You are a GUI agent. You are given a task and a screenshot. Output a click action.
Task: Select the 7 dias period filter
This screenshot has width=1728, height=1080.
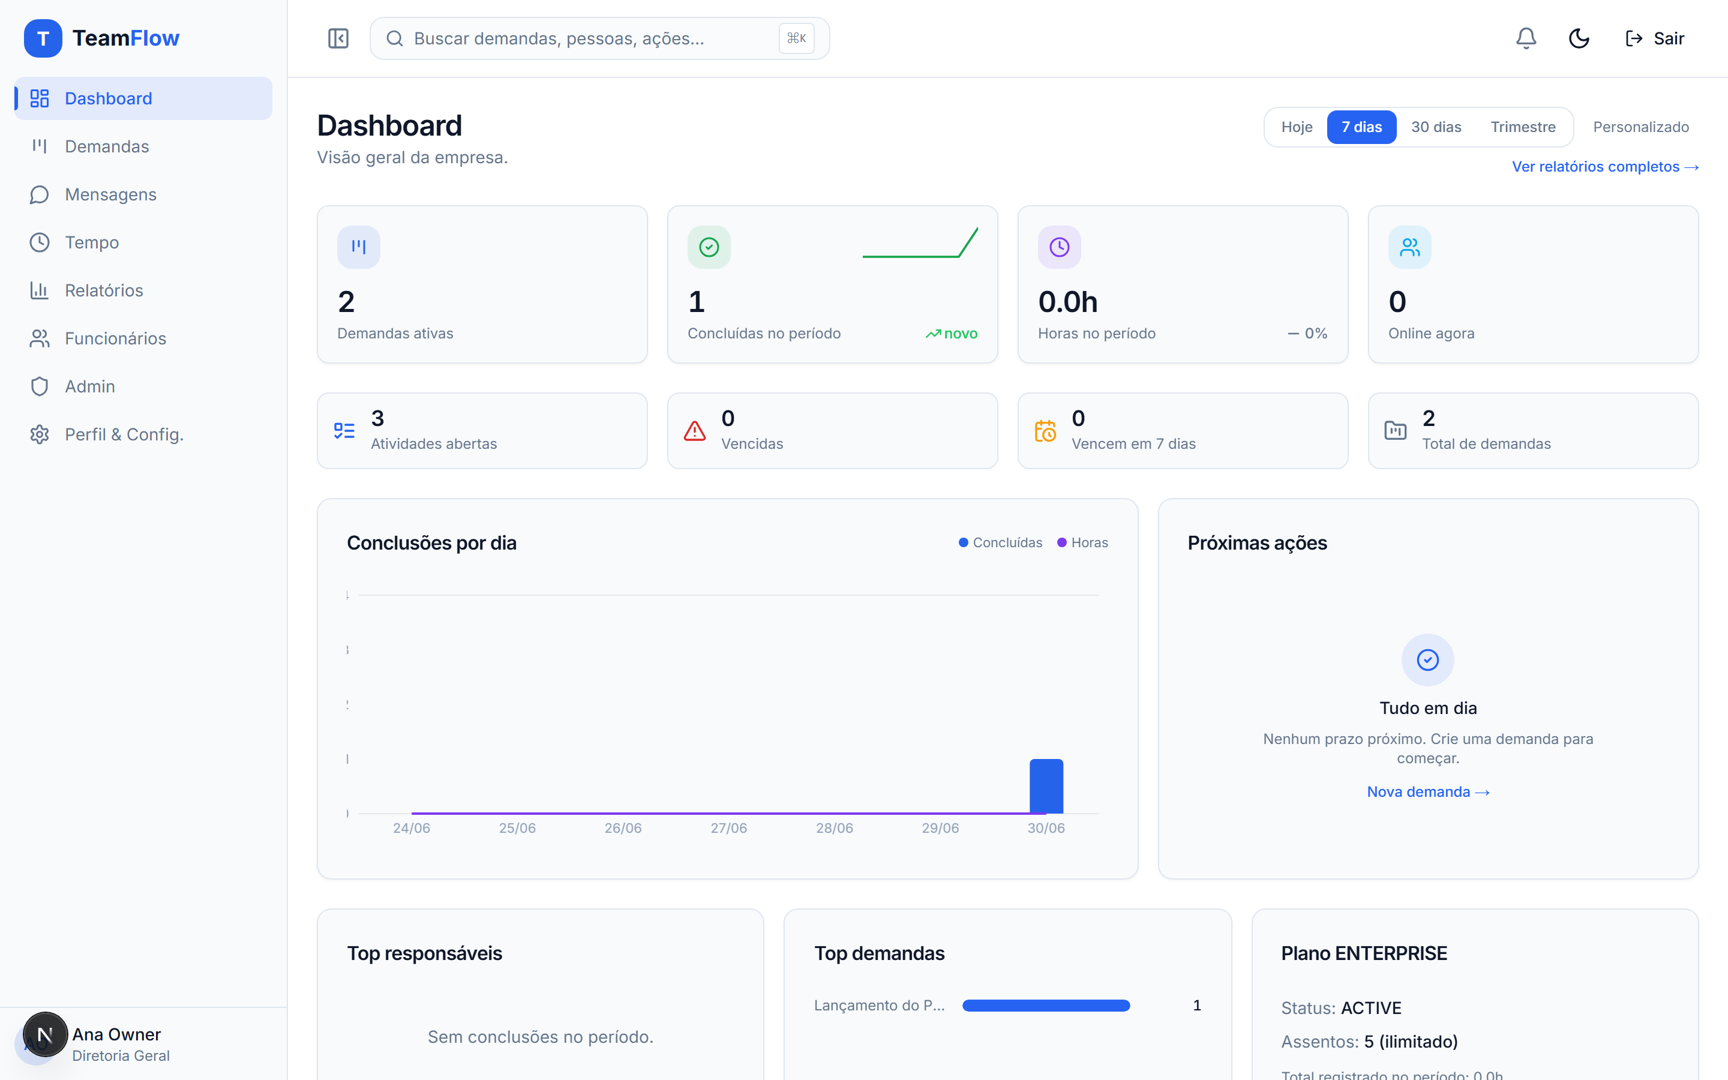pos(1361,127)
